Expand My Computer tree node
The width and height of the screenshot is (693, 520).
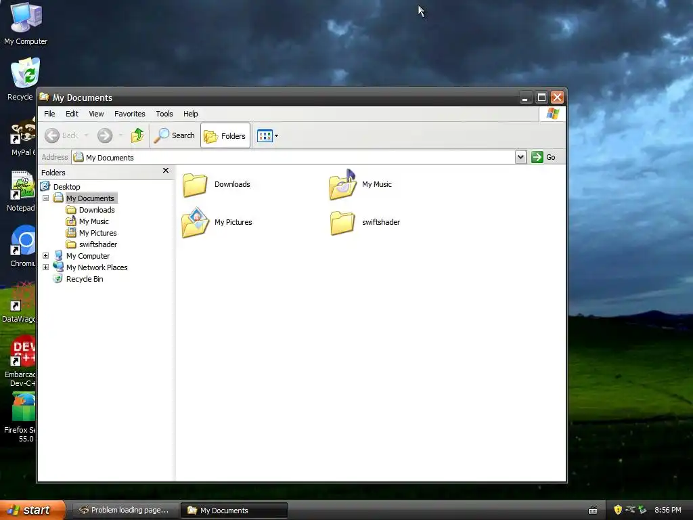tap(45, 255)
